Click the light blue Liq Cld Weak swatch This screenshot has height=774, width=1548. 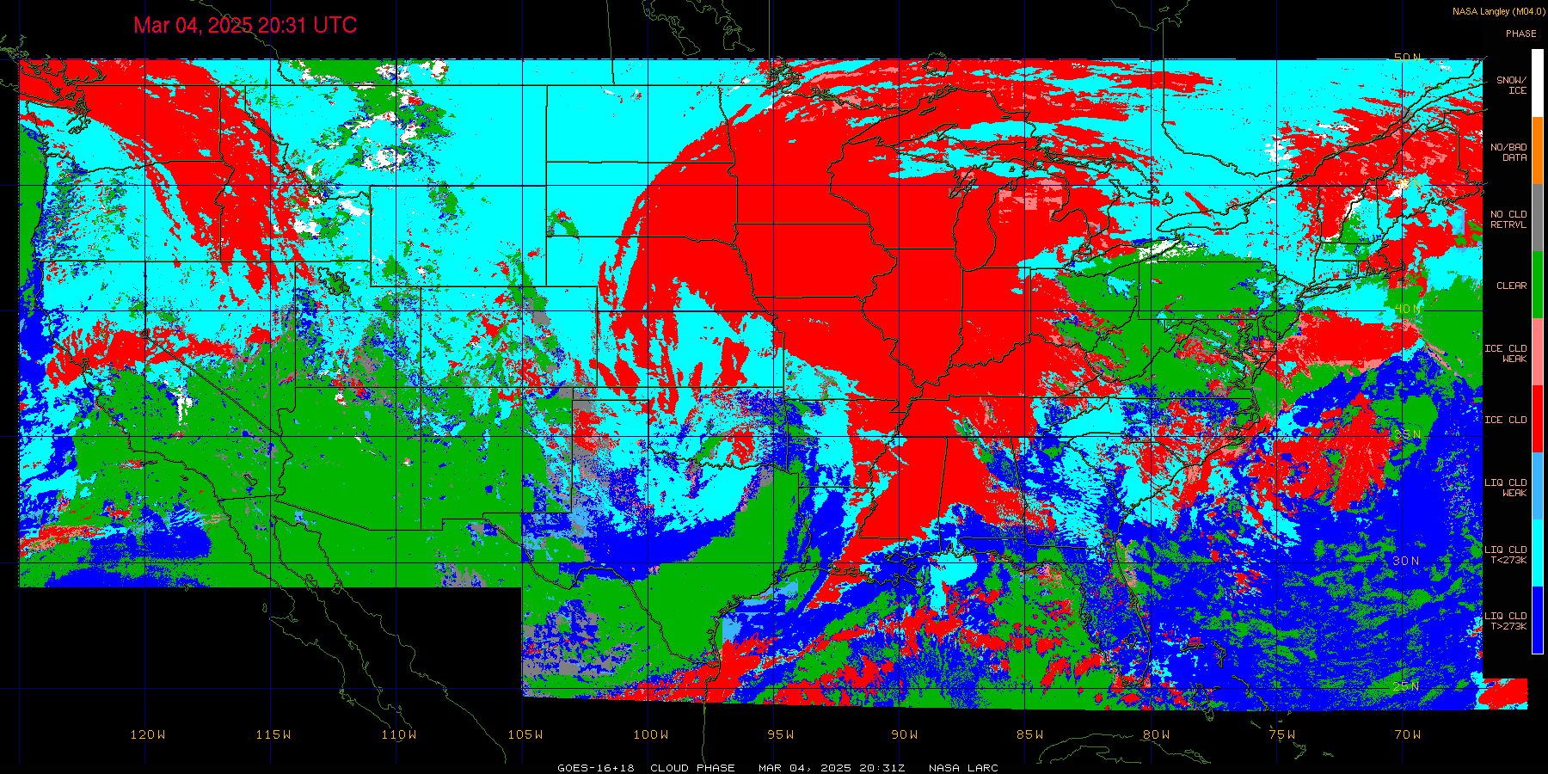[x=1538, y=486]
